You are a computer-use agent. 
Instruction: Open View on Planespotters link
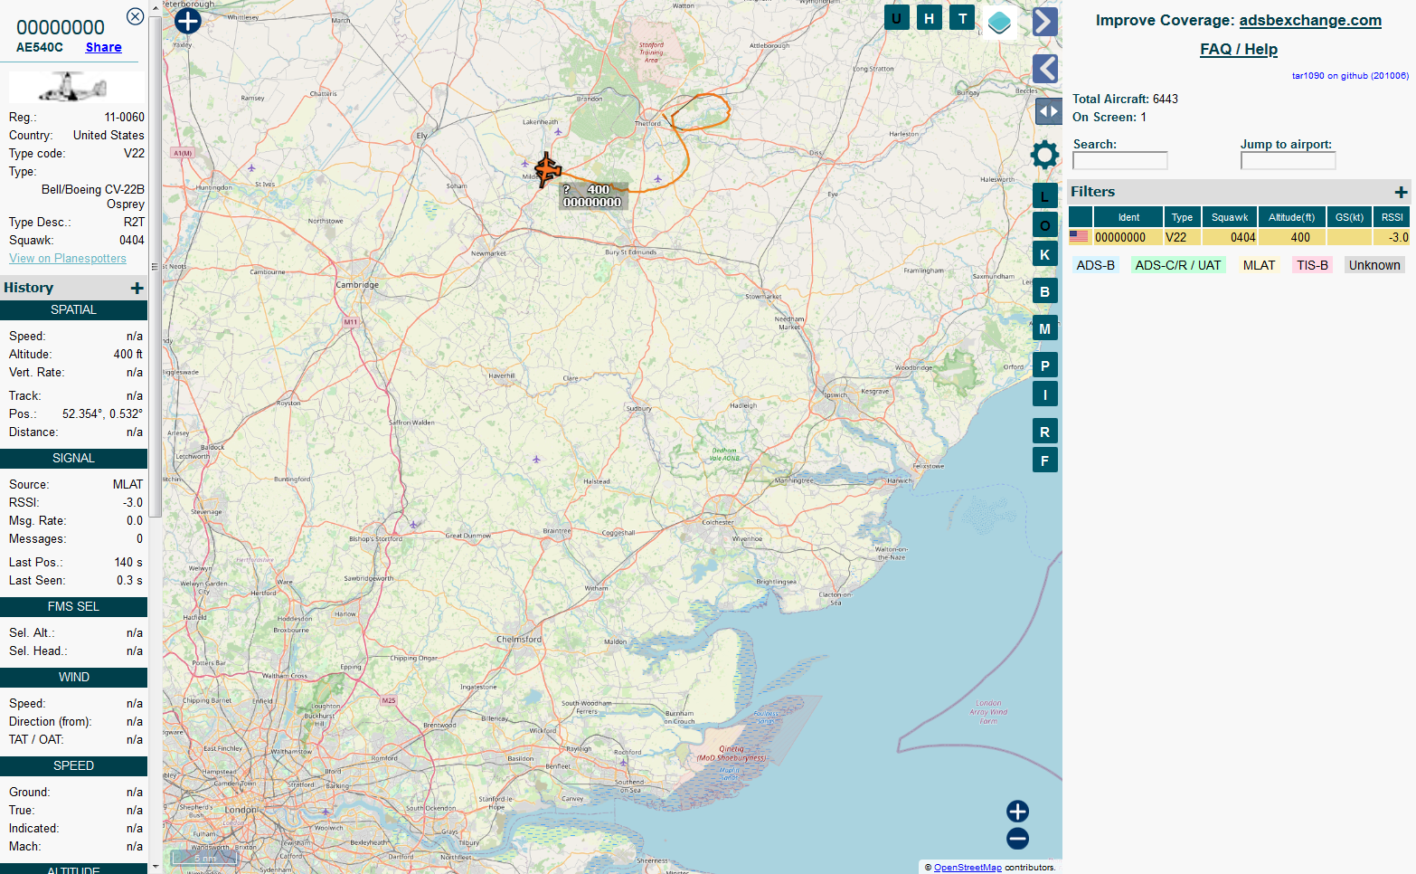tap(68, 258)
